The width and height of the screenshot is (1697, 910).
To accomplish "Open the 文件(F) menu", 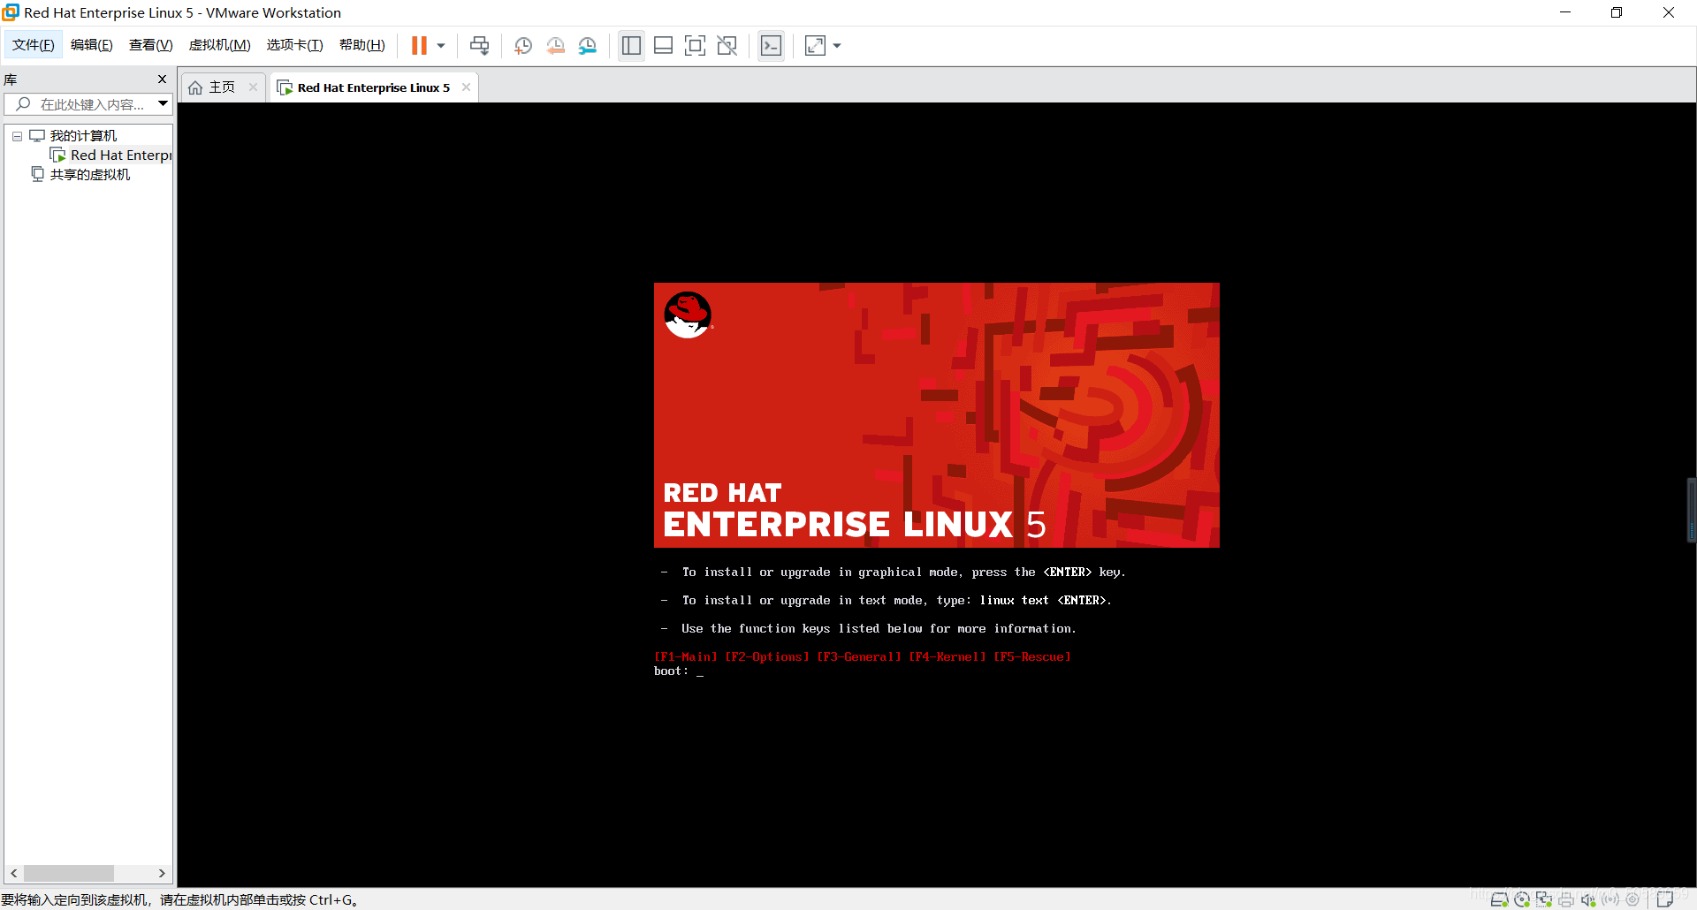I will (34, 45).
